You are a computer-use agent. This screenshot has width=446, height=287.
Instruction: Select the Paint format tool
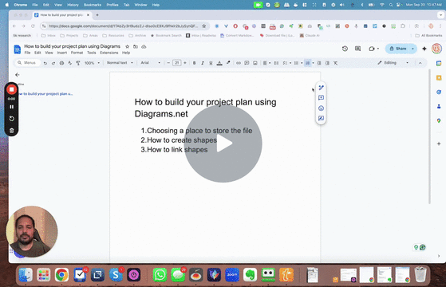click(77, 63)
